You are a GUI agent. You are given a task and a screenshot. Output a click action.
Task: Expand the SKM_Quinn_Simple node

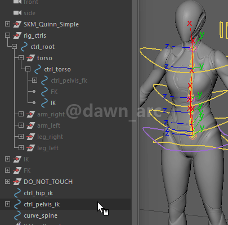(7, 24)
